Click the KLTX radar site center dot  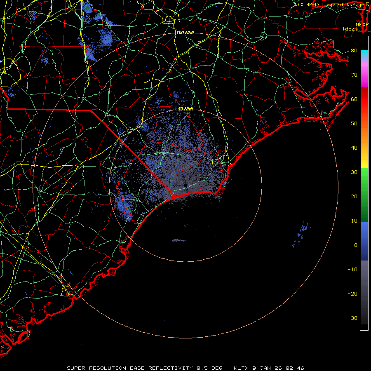pyautogui.click(x=186, y=185)
